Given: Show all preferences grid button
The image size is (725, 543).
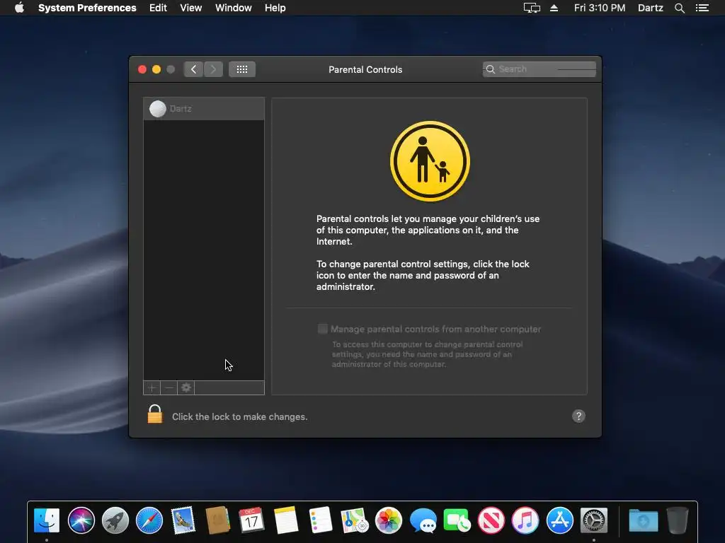Looking at the screenshot, I should [x=242, y=69].
